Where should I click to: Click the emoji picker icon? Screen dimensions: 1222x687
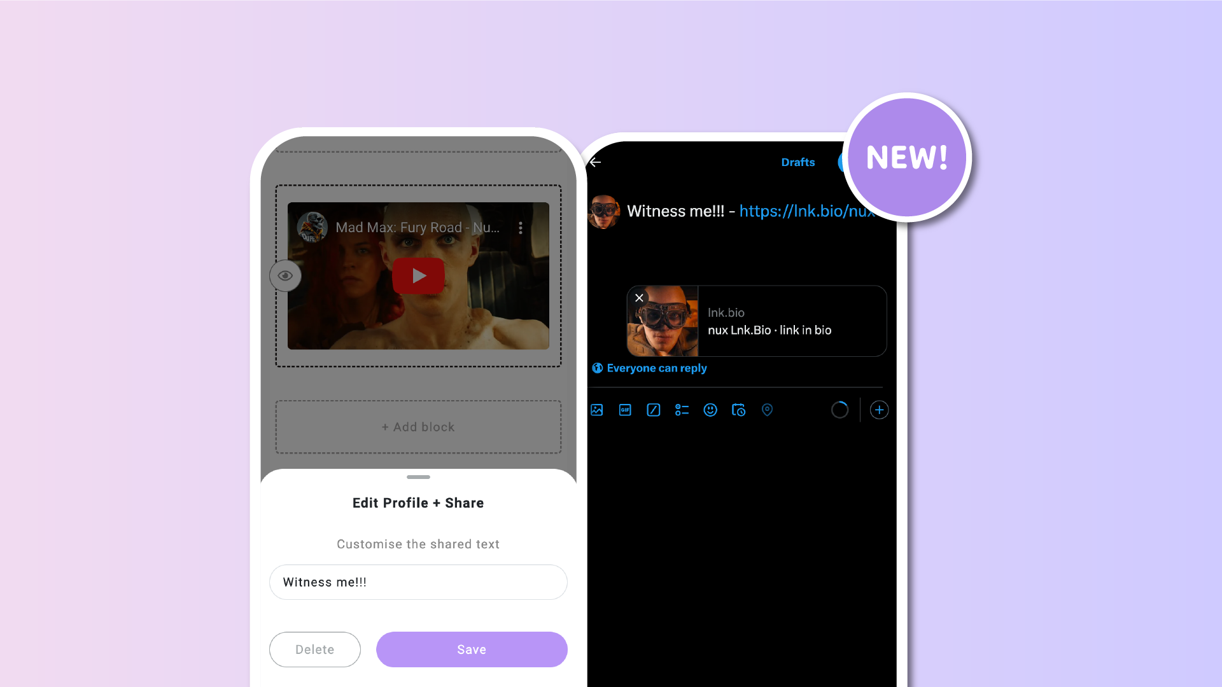pyautogui.click(x=710, y=410)
